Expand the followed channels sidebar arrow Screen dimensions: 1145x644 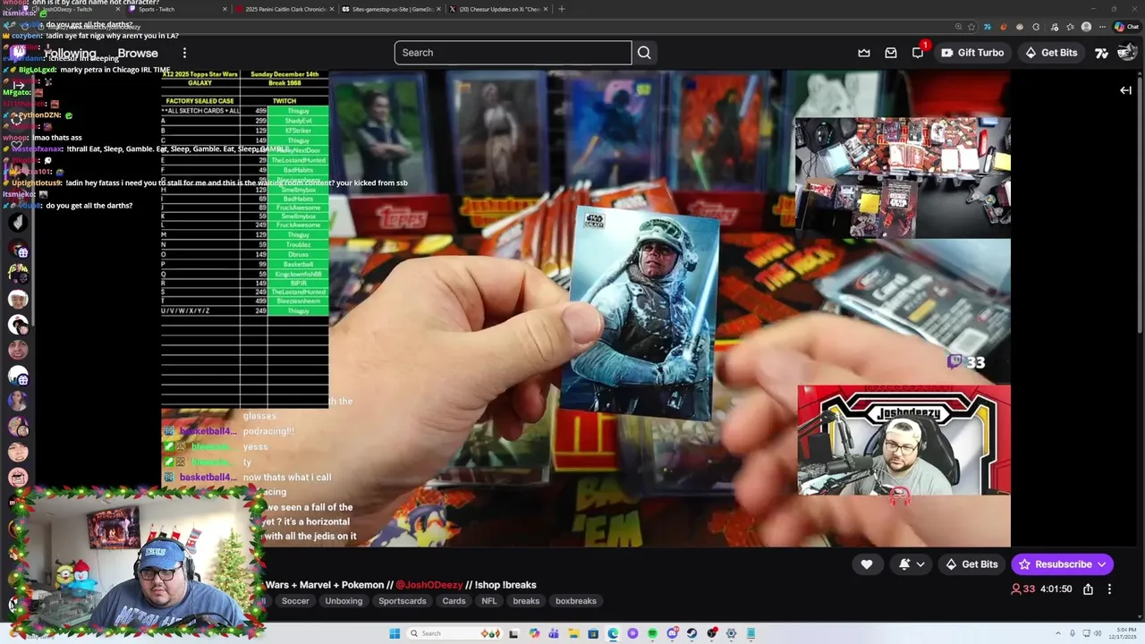[x=18, y=86]
